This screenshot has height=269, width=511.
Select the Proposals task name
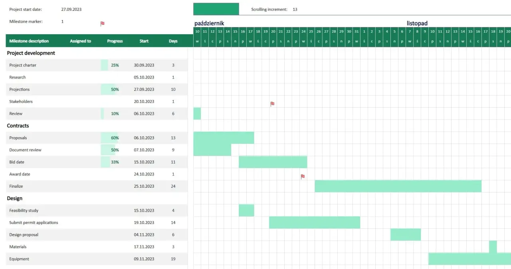point(18,138)
